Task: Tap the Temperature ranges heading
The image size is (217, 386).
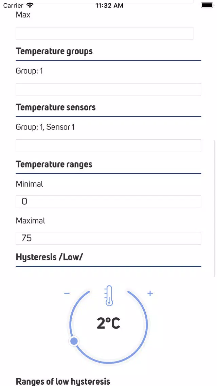Action: pyautogui.click(x=54, y=164)
